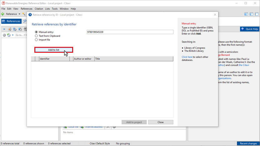
Task: Select the Import file radio button
Action: click(36, 40)
